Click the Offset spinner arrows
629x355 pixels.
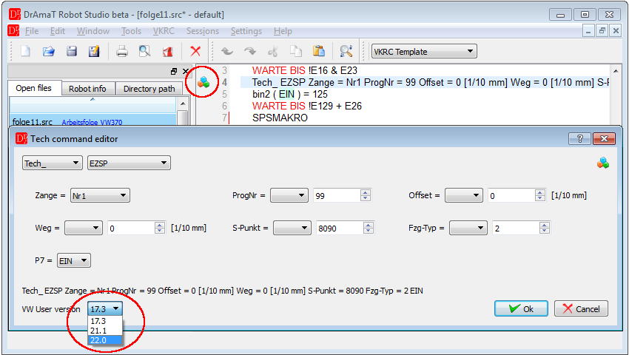click(x=540, y=195)
